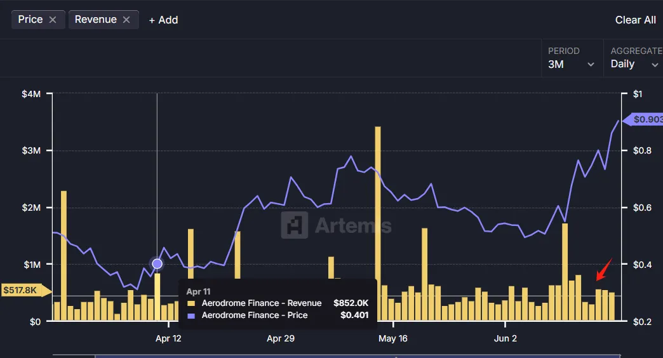Click the $4M left axis label

click(31, 94)
